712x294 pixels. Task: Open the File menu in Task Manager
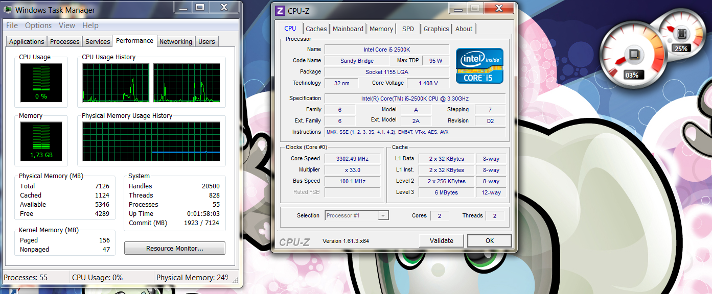12,26
